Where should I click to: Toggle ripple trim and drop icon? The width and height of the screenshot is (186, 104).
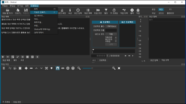click(68, 68)
